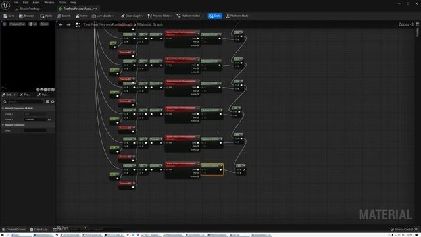Click the Home toolbar button

[82, 16]
